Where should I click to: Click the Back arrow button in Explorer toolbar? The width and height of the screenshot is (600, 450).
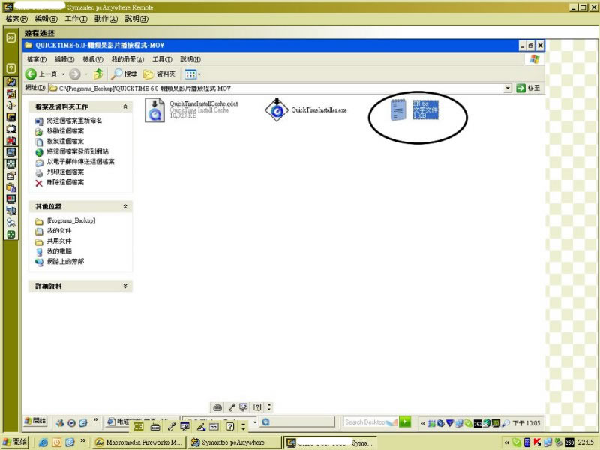pyautogui.click(x=31, y=73)
